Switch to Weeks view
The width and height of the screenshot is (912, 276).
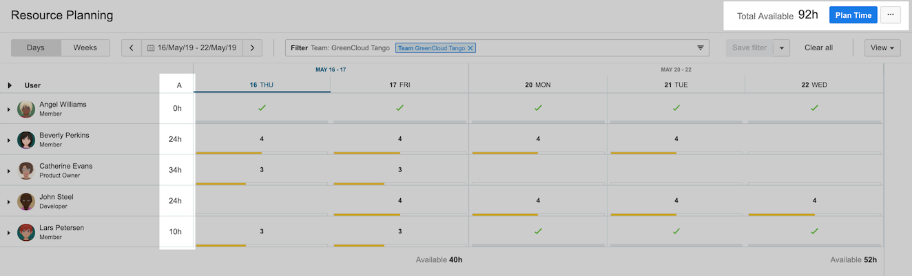85,48
